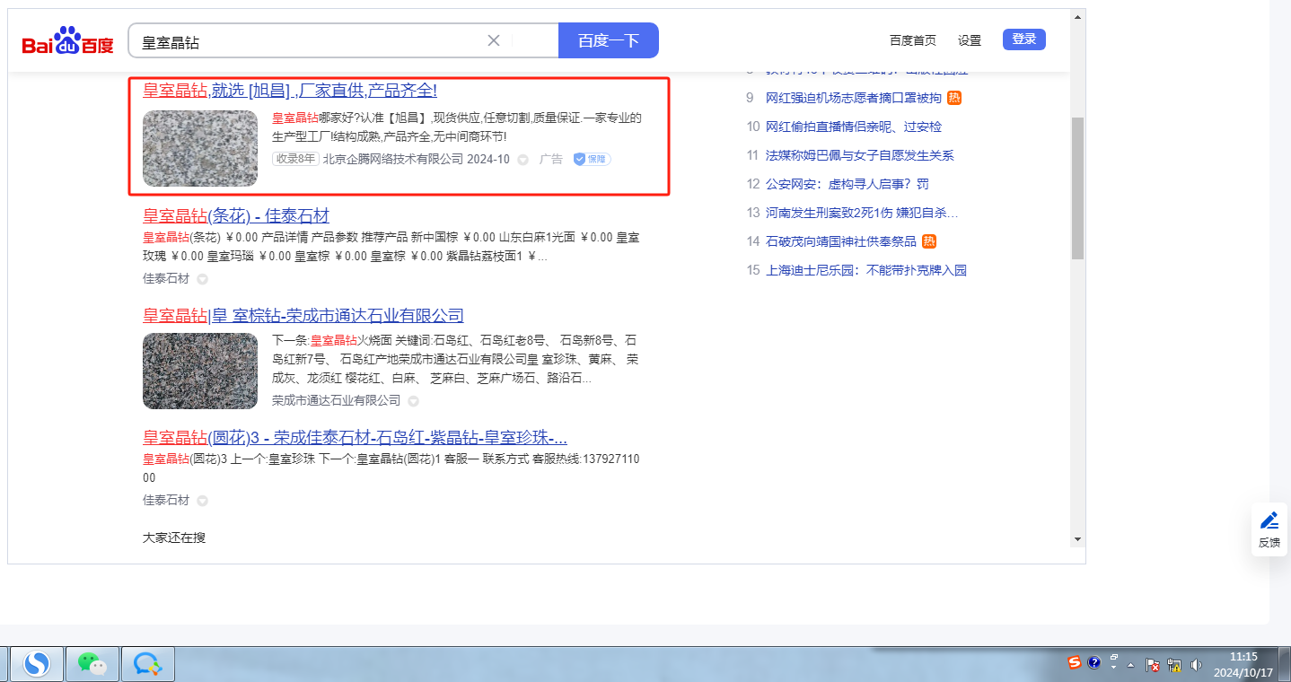The image size is (1291, 682).
Task: Click the Sogou input method tray icon
Action: coord(1074,663)
